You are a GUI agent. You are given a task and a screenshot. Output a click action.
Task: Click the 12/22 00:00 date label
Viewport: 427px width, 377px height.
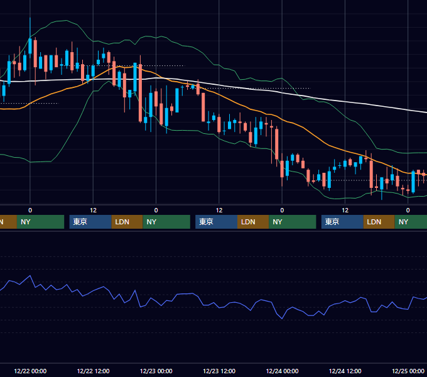(30, 371)
